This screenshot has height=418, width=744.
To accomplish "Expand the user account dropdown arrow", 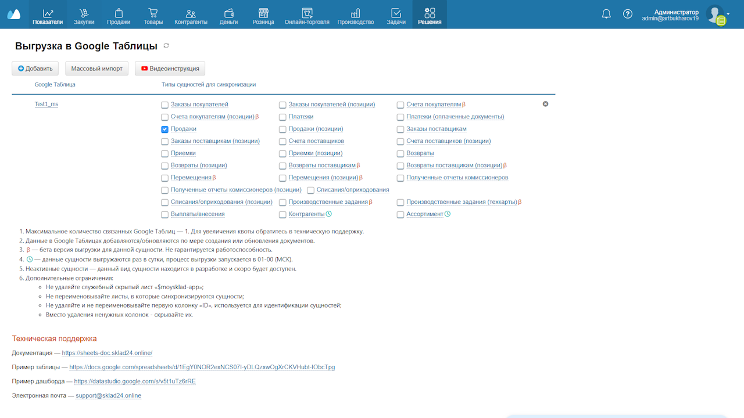I will click(728, 14).
